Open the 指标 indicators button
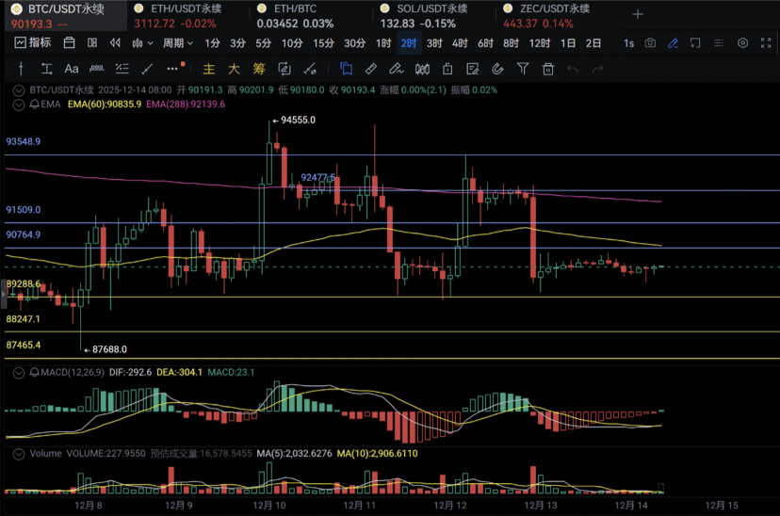 (x=34, y=43)
